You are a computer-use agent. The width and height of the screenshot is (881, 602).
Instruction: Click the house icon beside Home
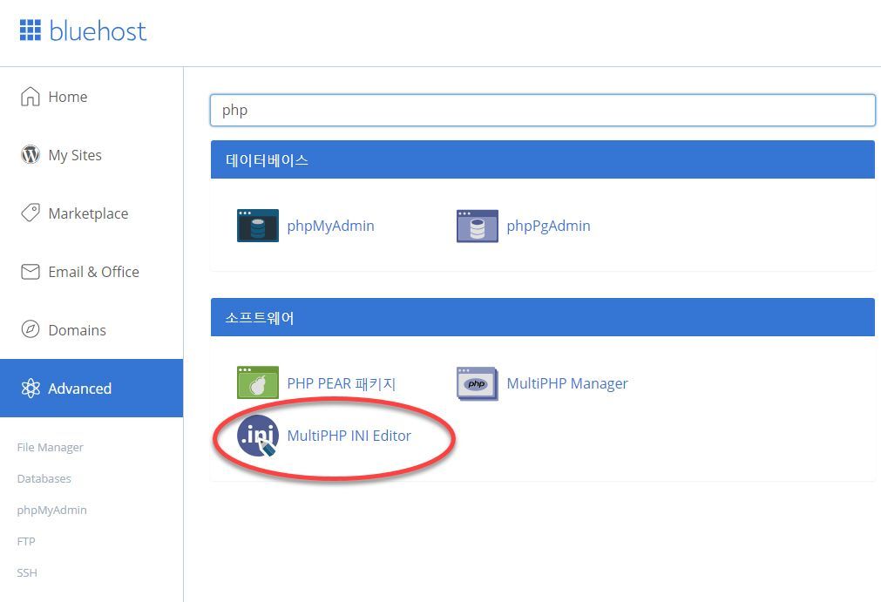pyautogui.click(x=30, y=96)
